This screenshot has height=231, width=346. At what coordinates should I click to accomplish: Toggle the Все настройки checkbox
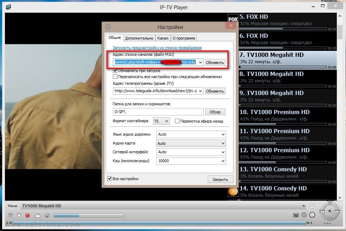(109, 179)
